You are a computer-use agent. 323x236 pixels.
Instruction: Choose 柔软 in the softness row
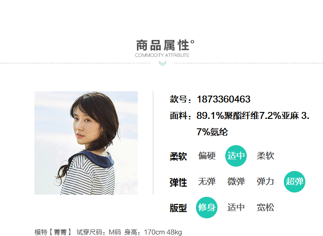[x=265, y=156]
